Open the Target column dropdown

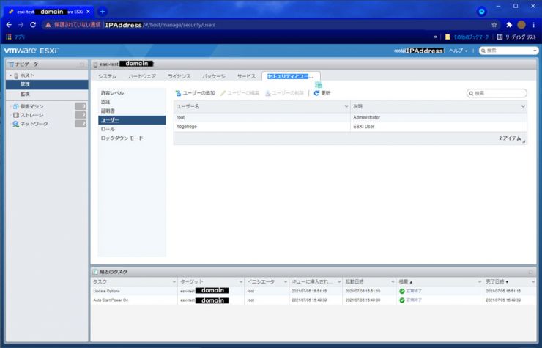click(x=241, y=282)
